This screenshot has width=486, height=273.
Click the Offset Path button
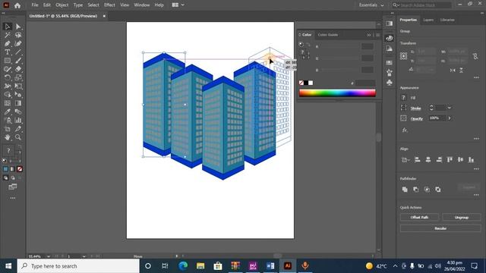[419, 218]
